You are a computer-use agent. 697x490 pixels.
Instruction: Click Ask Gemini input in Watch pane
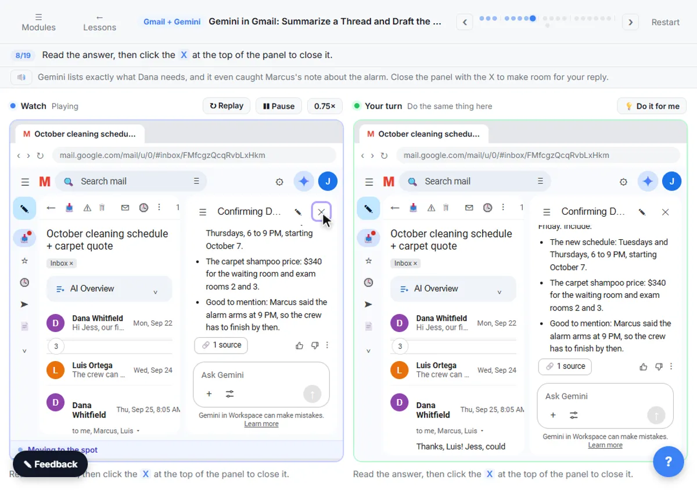(261, 375)
